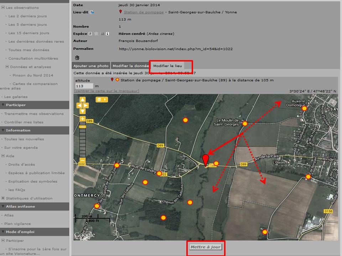The height and width of the screenshot is (256, 342).
Task: Collapse the Participer subsection under Mode d'emploi
Action: [3, 240]
